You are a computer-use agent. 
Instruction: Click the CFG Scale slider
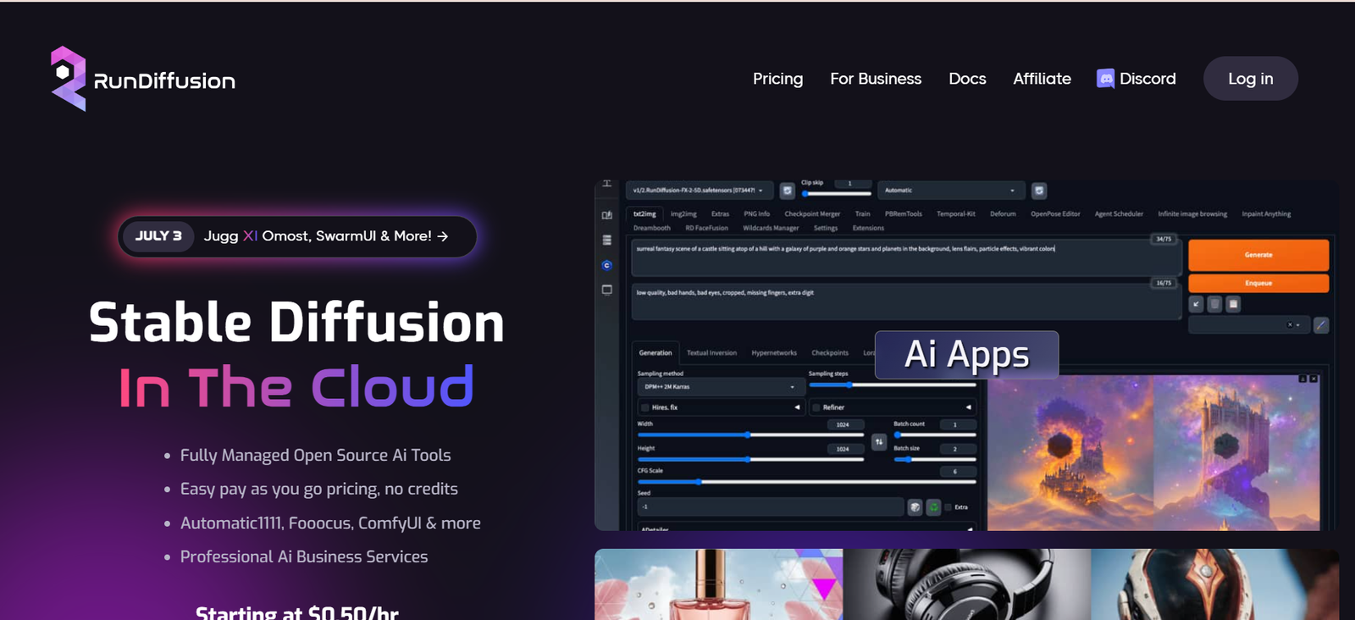click(806, 482)
